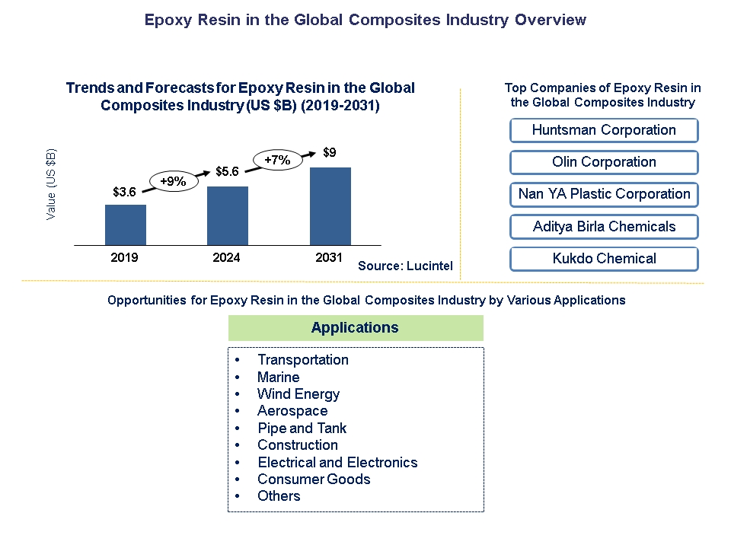This screenshot has height=548, width=731.
Task: Click the 2019 bar in the chart
Action: (x=126, y=225)
